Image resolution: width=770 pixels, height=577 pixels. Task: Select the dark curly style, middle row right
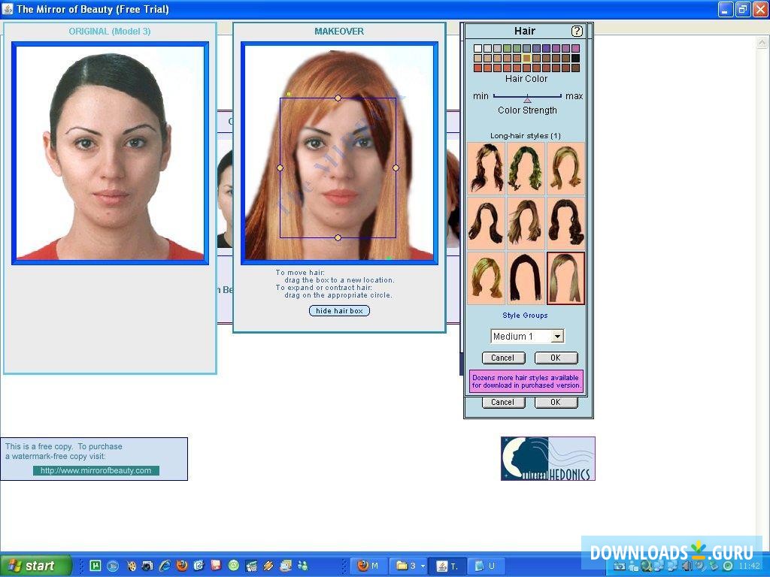(565, 223)
